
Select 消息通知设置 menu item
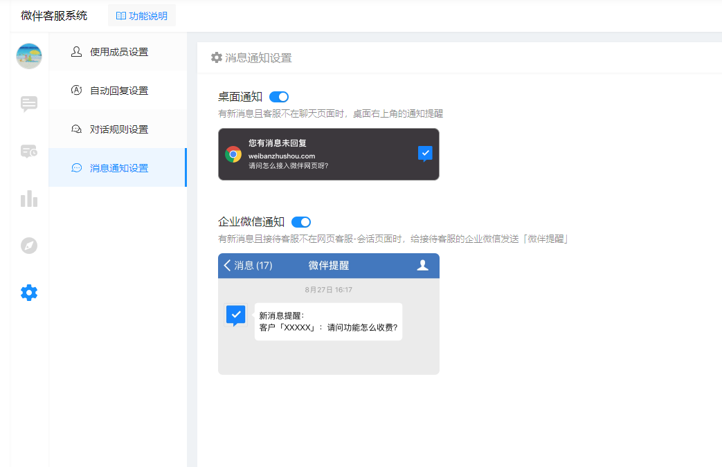tap(118, 168)
